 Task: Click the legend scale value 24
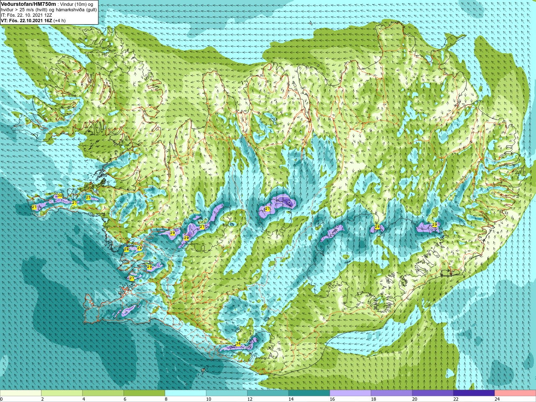point(497,399)
